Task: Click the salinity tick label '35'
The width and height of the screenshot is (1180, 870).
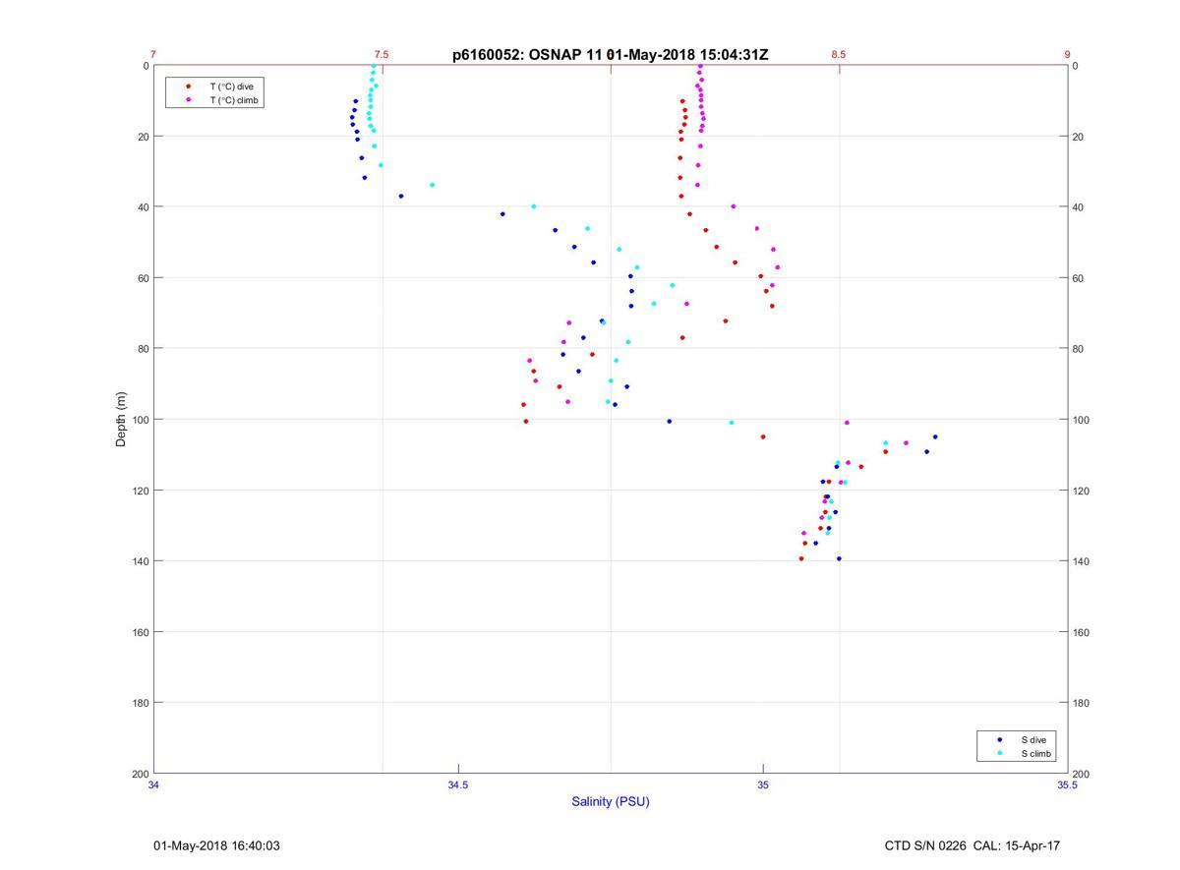Action: pos(763,784)
